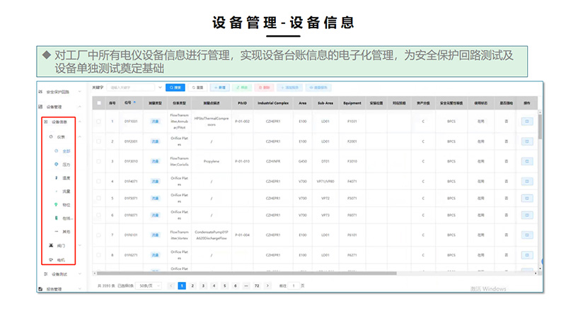This screenshot has width=566, height=318.
Task: Click the blue 搜索 search button
Action: click(175, 88)
